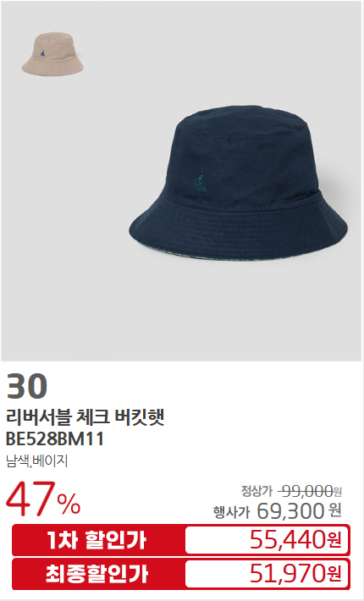Image resolution: width=364 pixels, height=601 pixels.
Task: Open the navy bucket hat main image
Action: [x=239, y=183]
